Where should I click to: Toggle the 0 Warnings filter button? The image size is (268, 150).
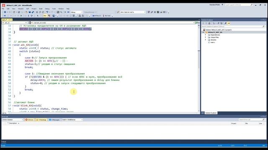[41, 120]
